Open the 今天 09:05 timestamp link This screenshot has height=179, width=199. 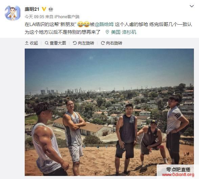34,17
